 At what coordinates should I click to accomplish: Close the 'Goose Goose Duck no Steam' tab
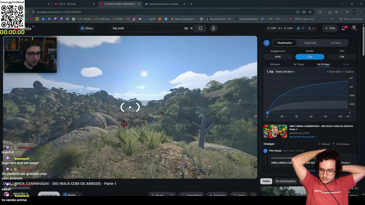[184, 4]
